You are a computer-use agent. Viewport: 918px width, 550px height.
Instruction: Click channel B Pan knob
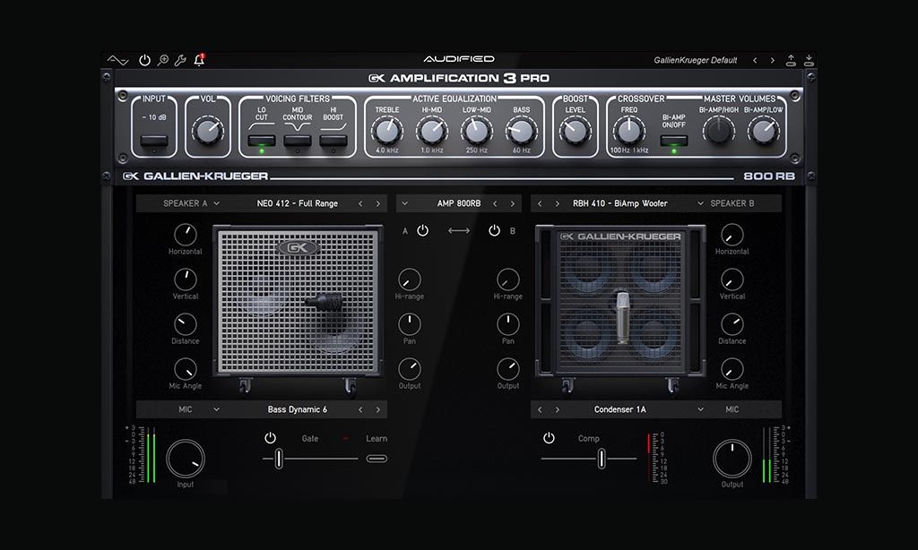[x=508, y=324]
